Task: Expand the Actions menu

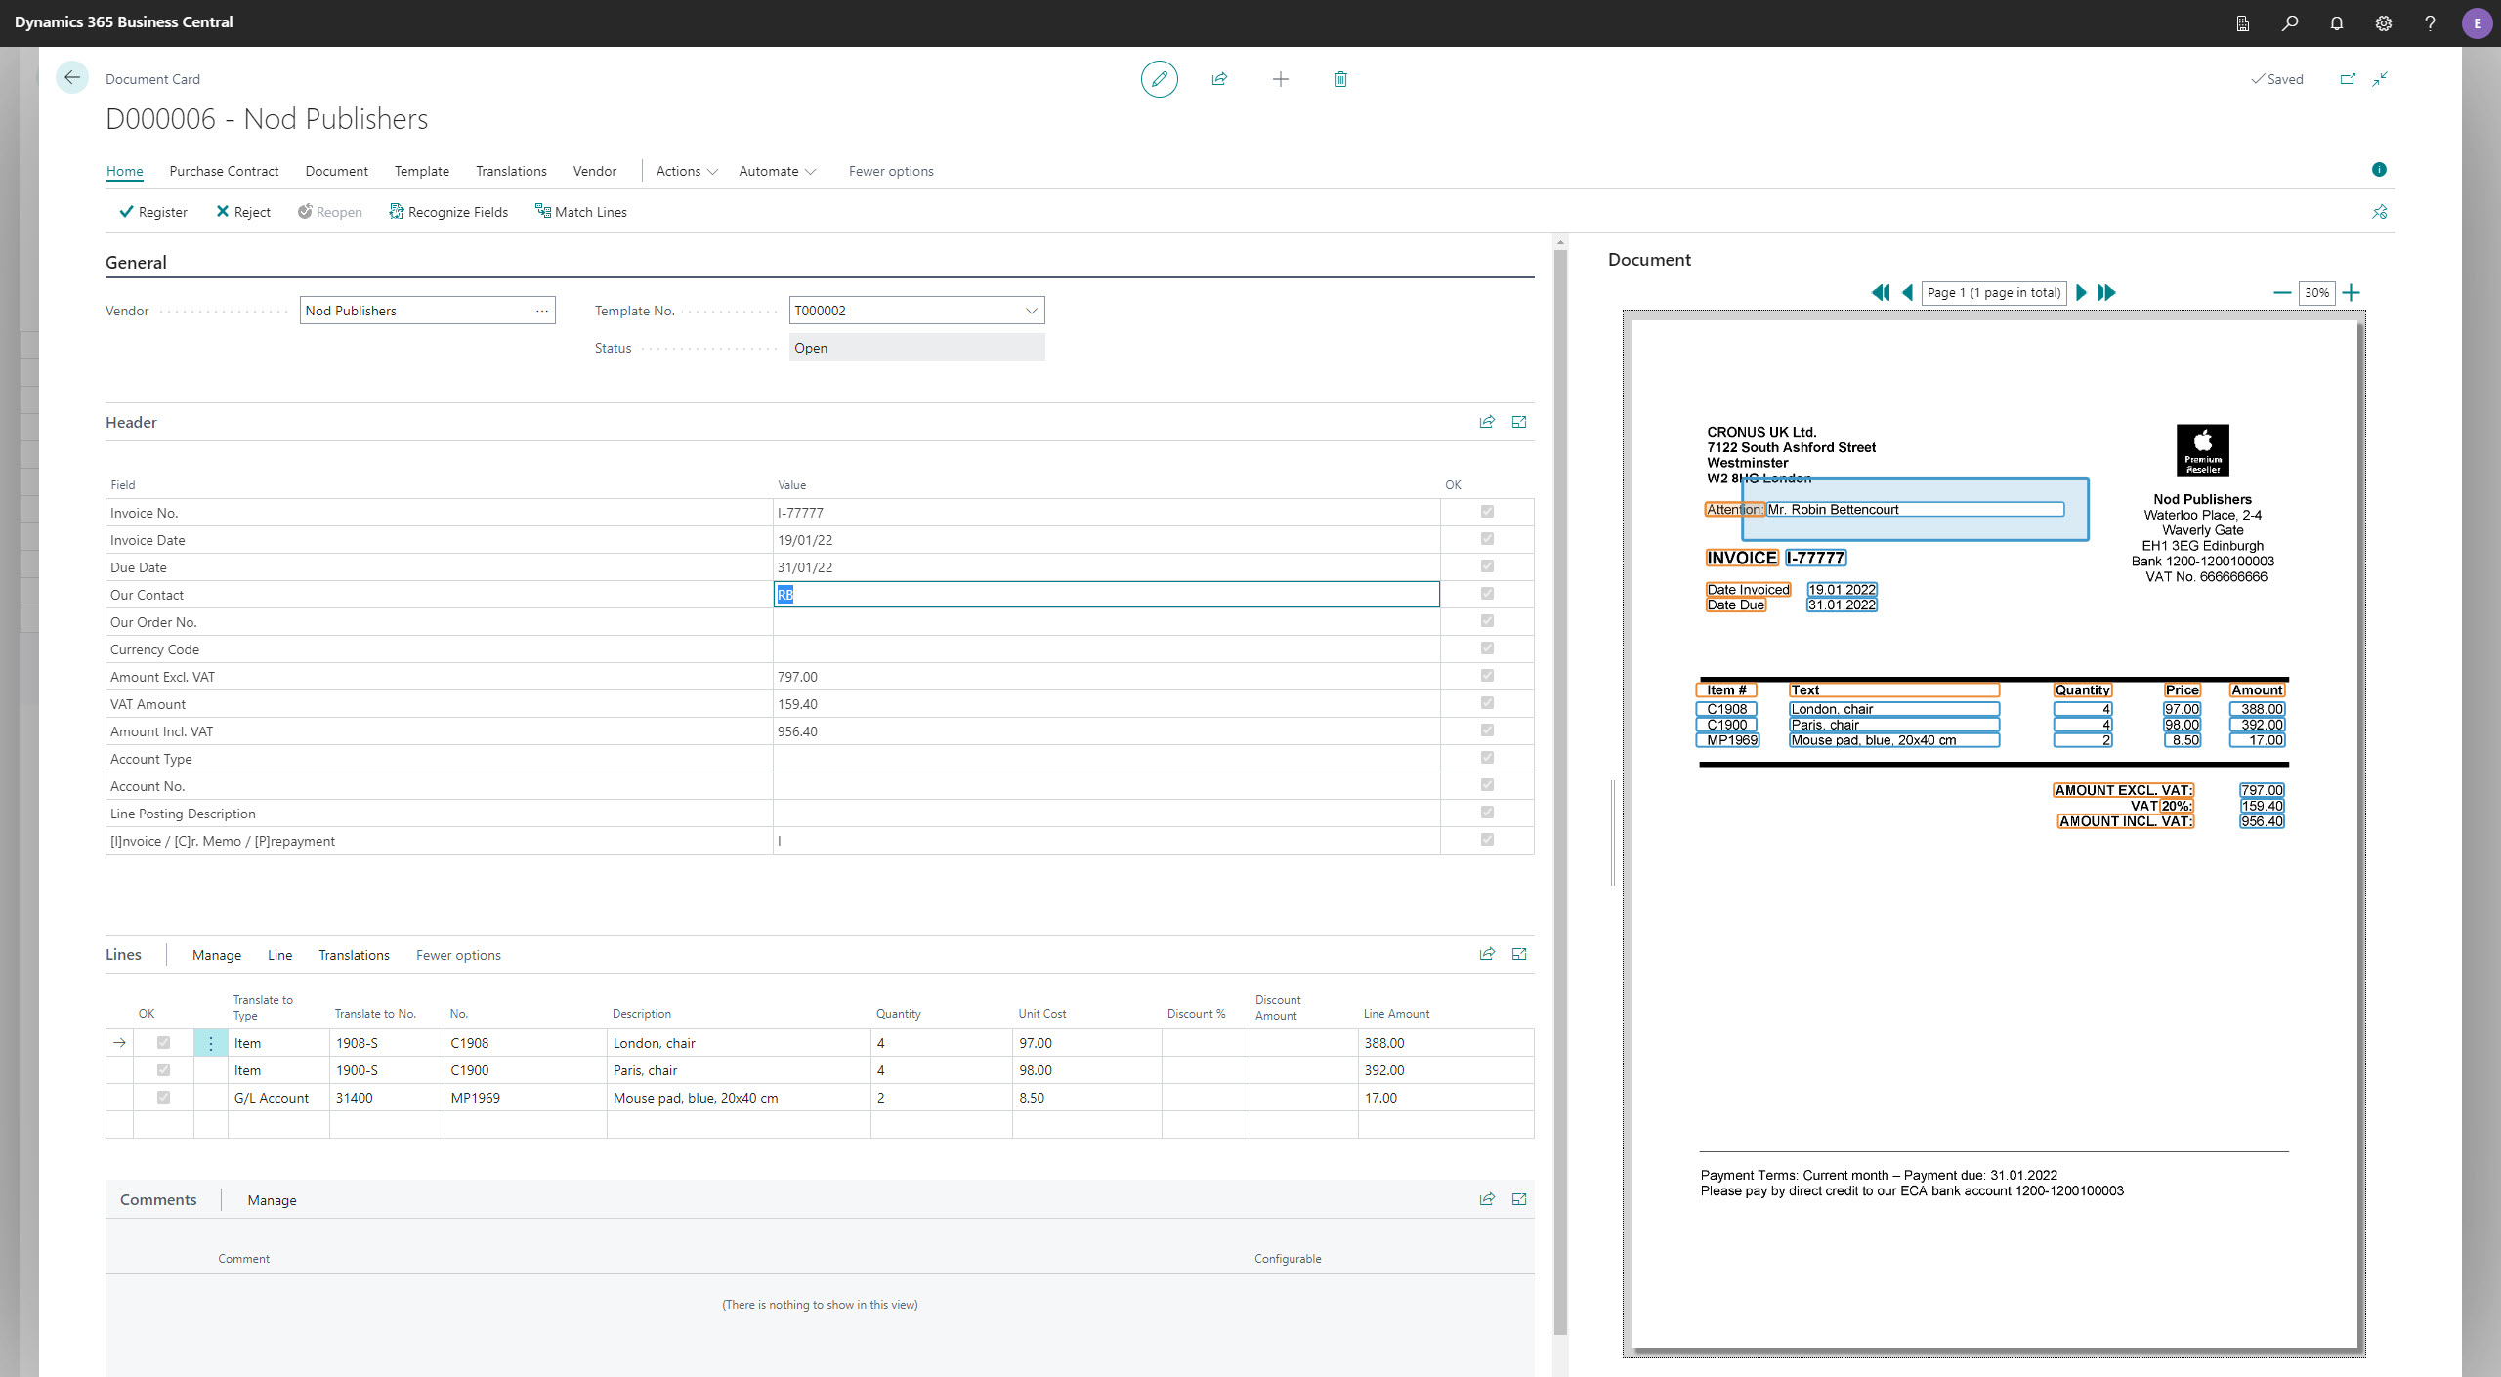Action: tap(687, 171)
